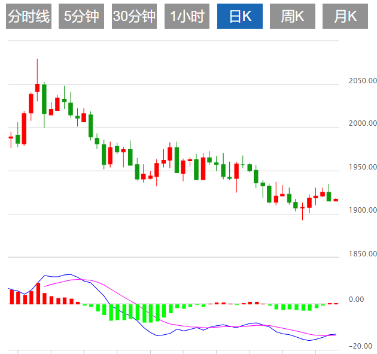Click the highest-wick red candle near 2050
The width and height of the screenshot is (377, 354).
click(x=37, y=88)
